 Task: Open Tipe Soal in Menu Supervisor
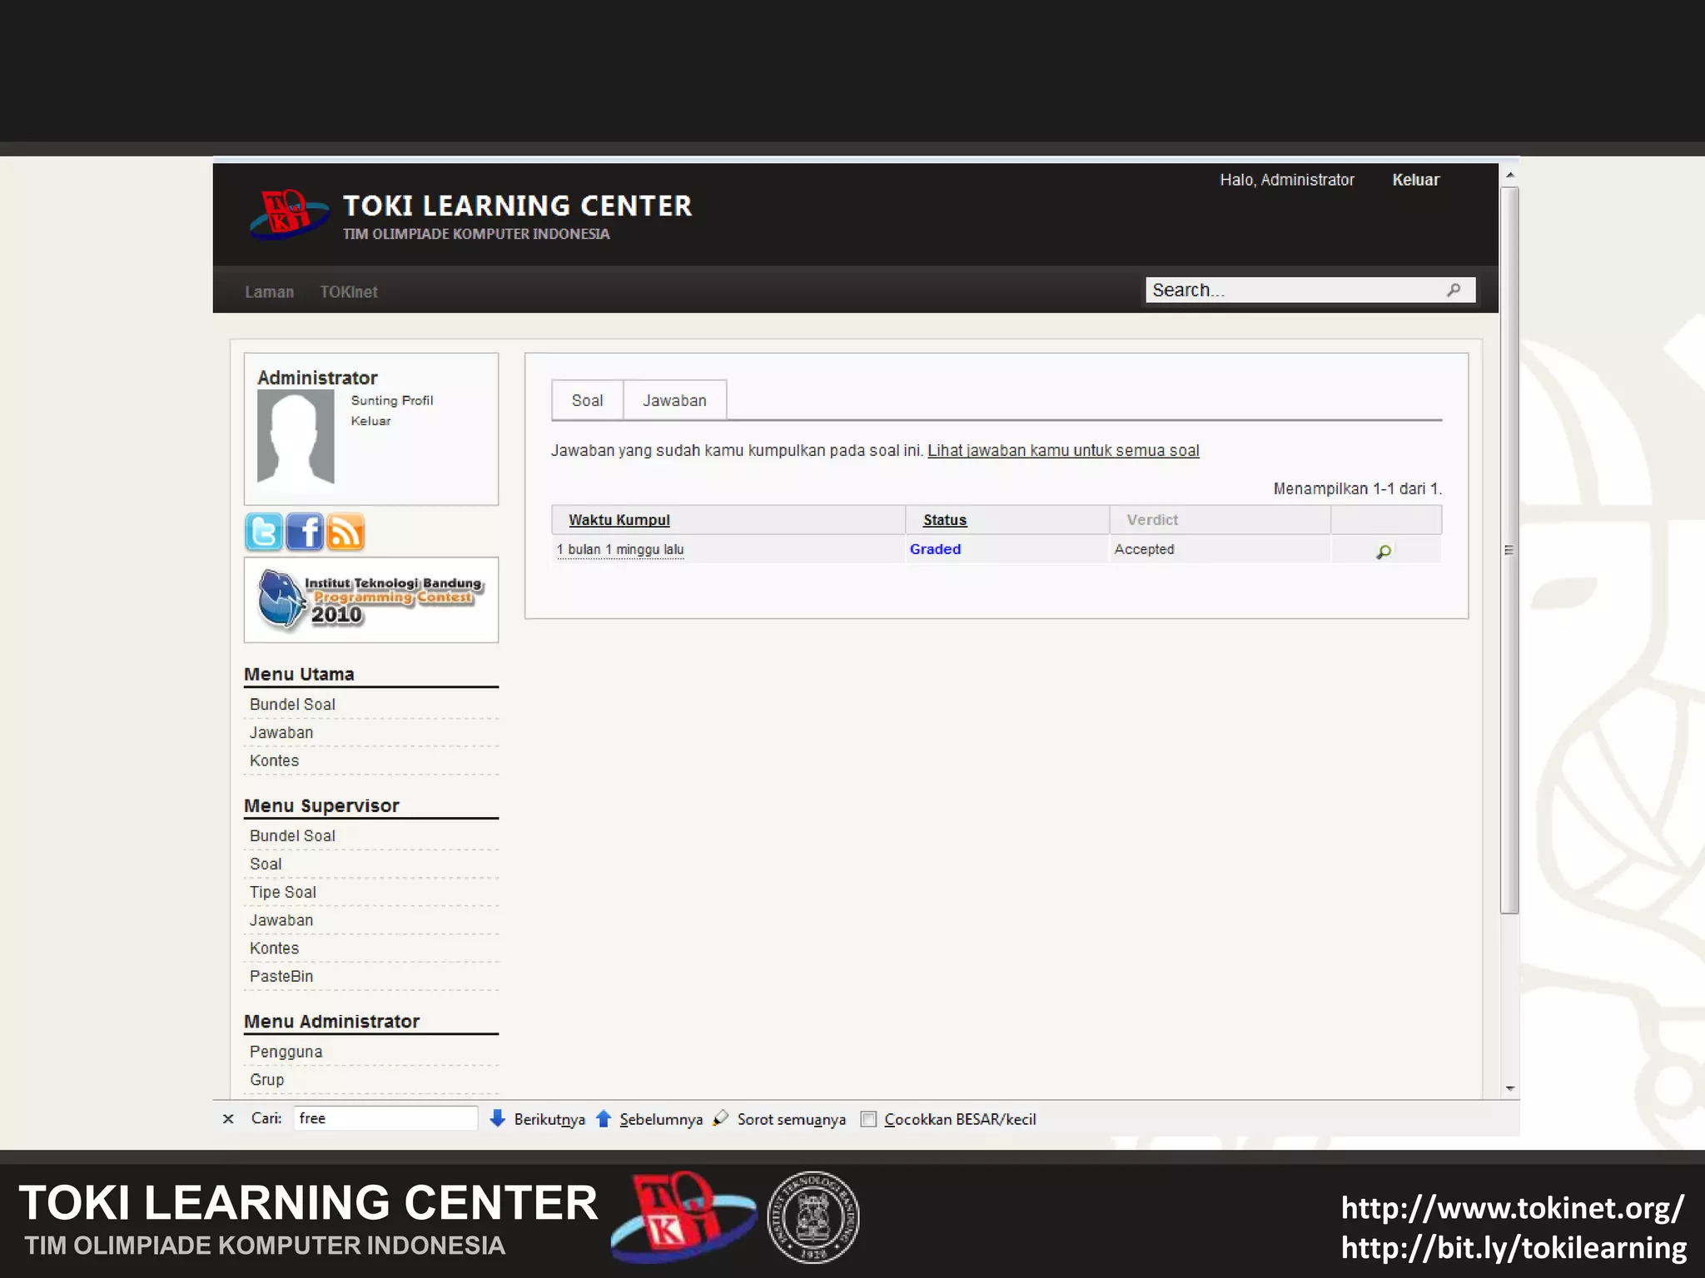[283, 892]
